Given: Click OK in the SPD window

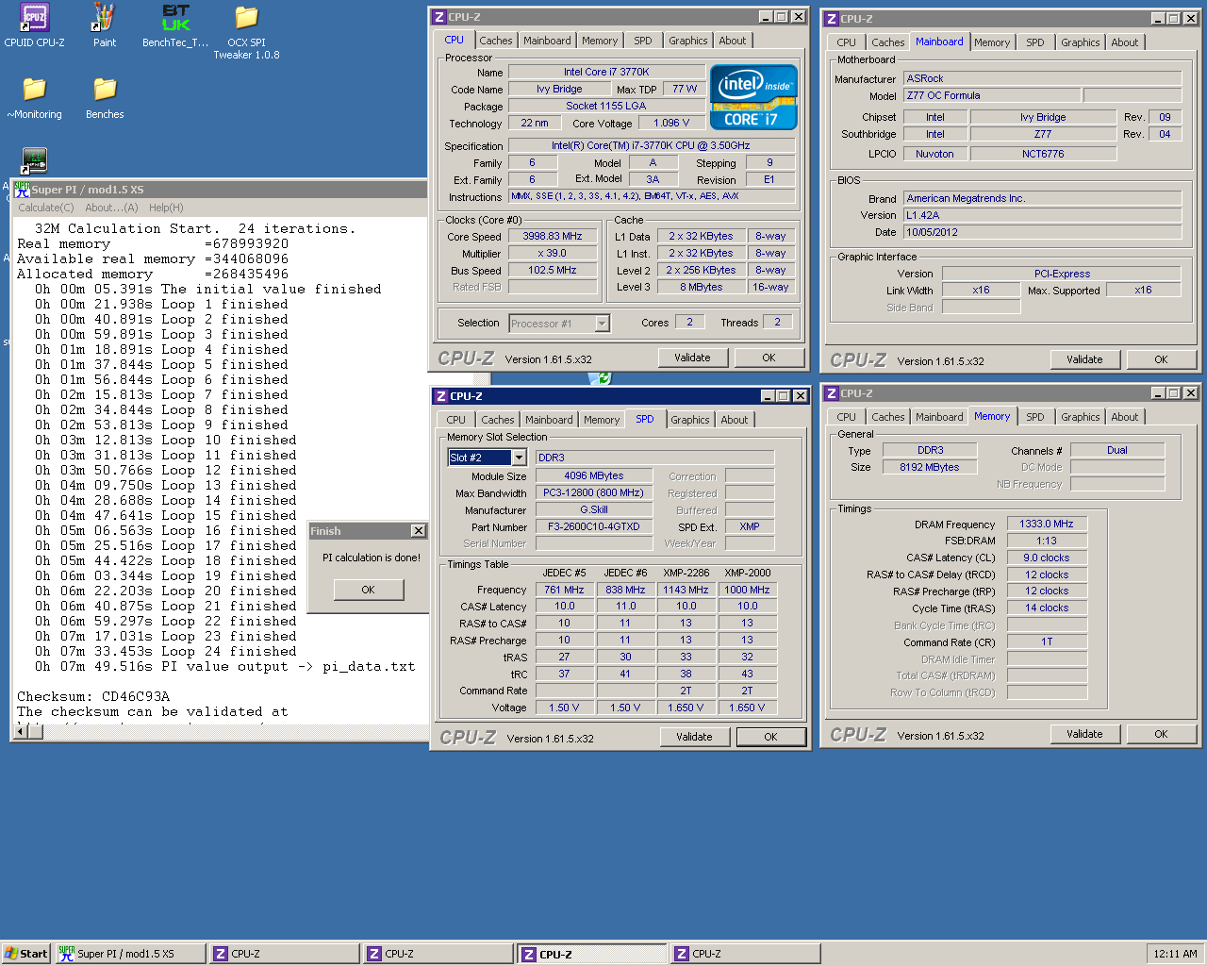Looking at the screenshot, I should 770,737.
